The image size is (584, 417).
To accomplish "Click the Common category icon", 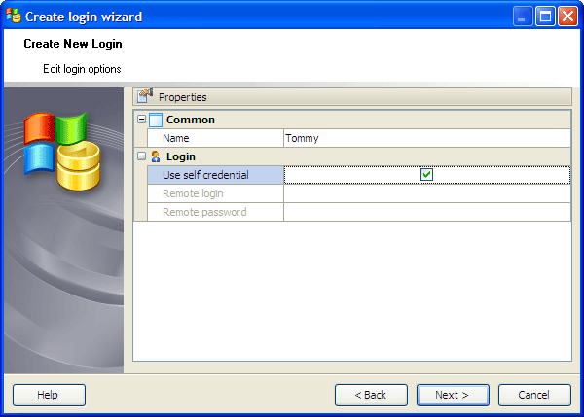I will pyautogui.click(x=156, y=120).
